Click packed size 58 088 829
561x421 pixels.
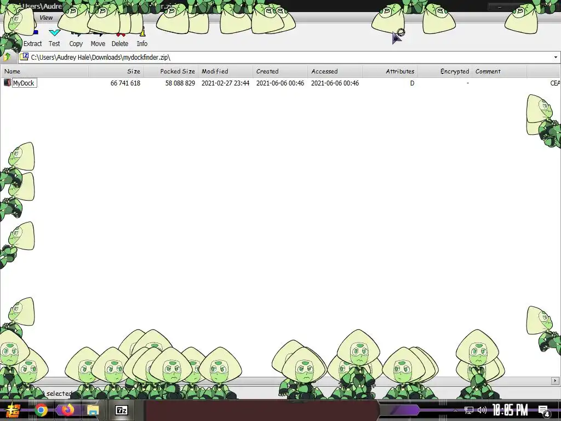(180, 83)
